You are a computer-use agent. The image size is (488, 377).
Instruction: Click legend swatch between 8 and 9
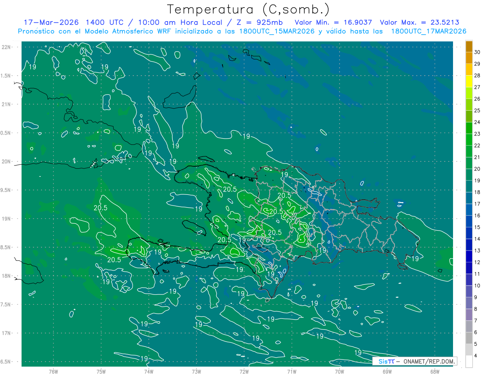[x=469, y=303]
